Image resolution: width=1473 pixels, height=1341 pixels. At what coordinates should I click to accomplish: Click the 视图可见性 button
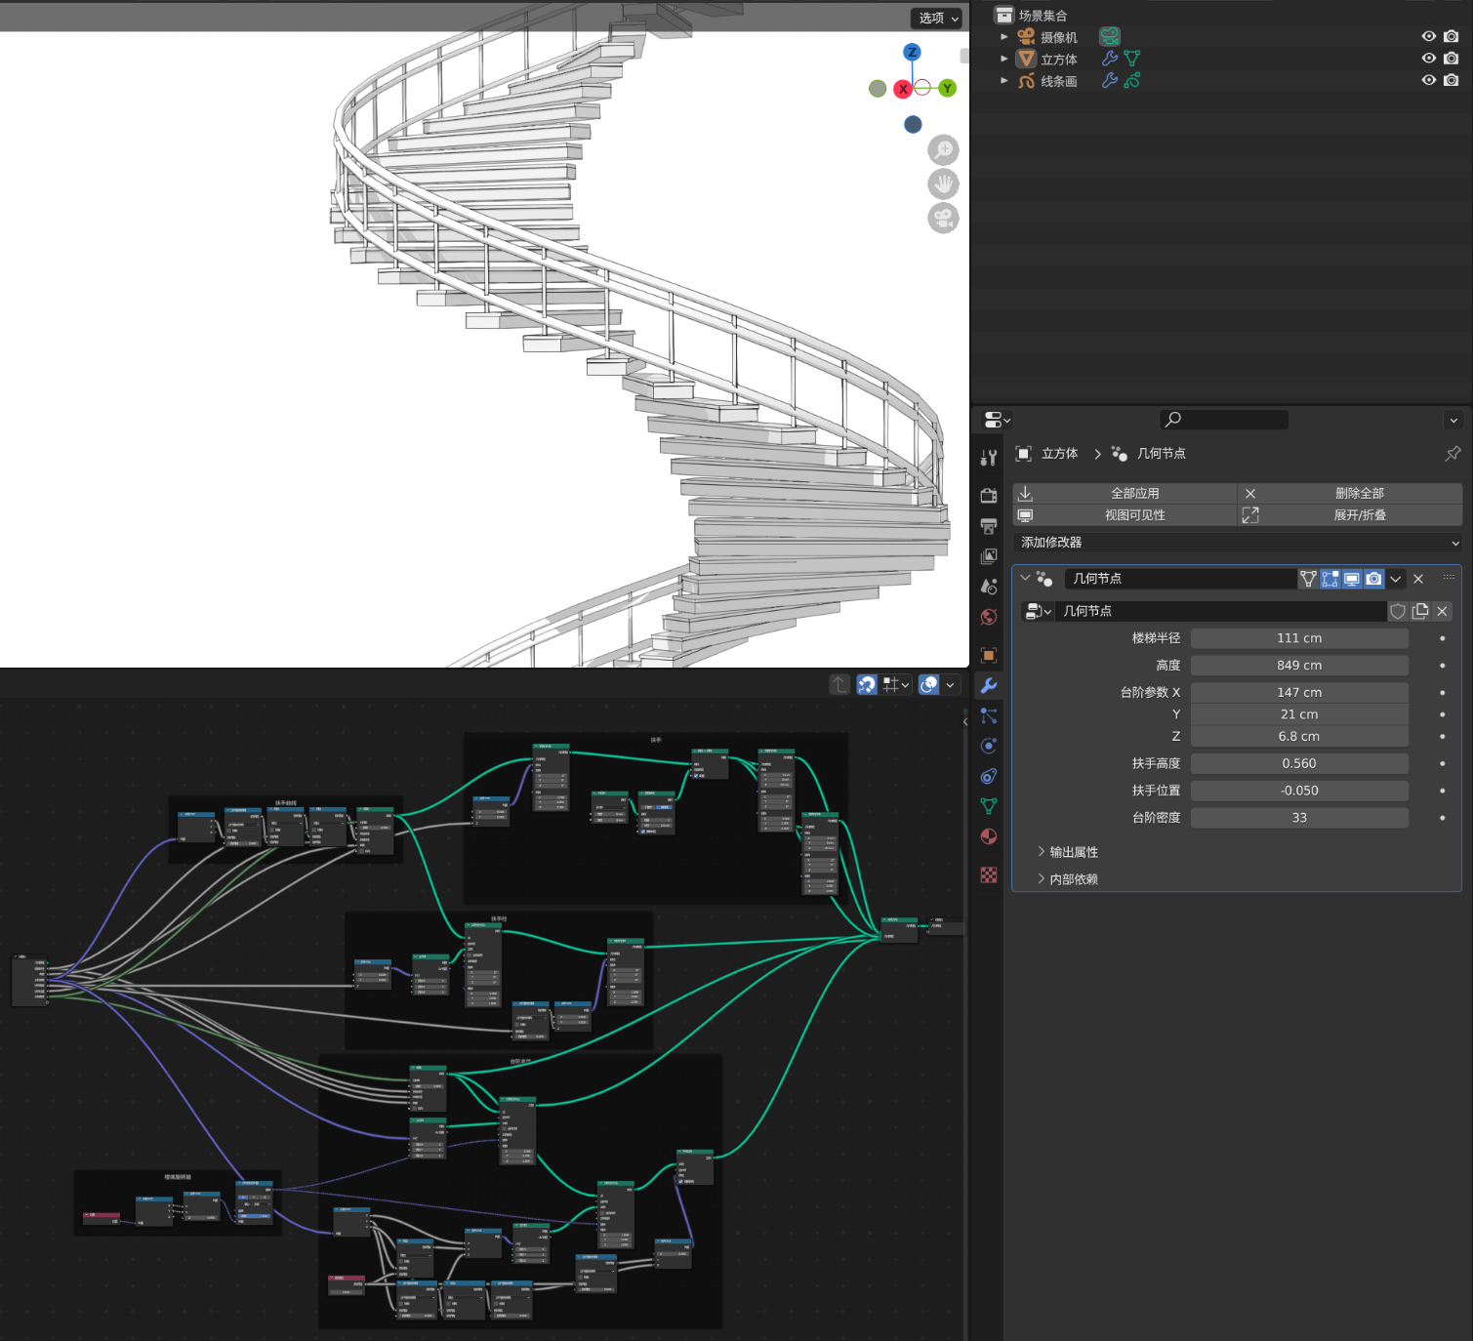coord(1125,515)
